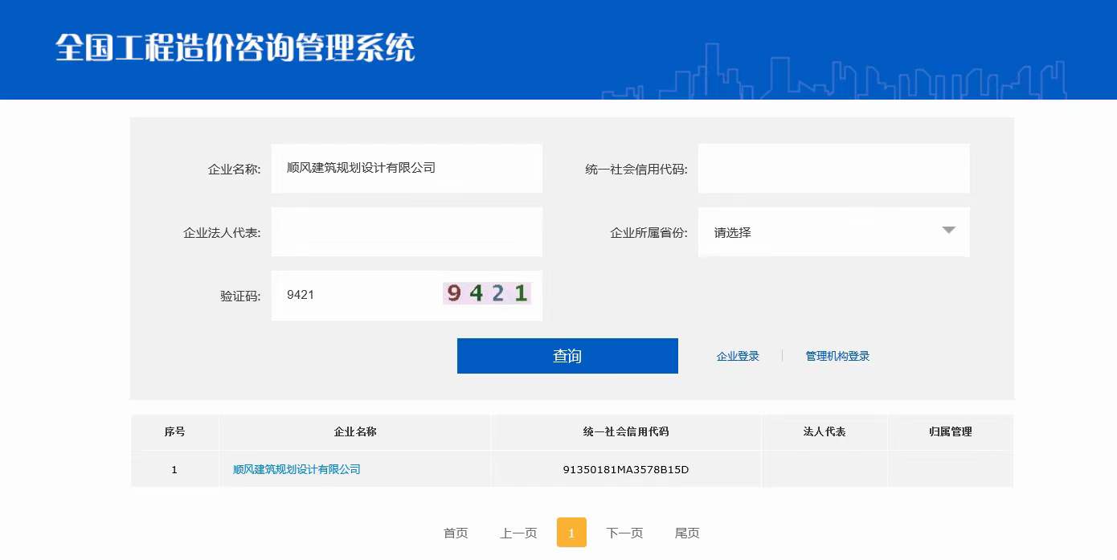
Task: Focus the 统一社会信用代码 input field
Action: tap(833, 168)
